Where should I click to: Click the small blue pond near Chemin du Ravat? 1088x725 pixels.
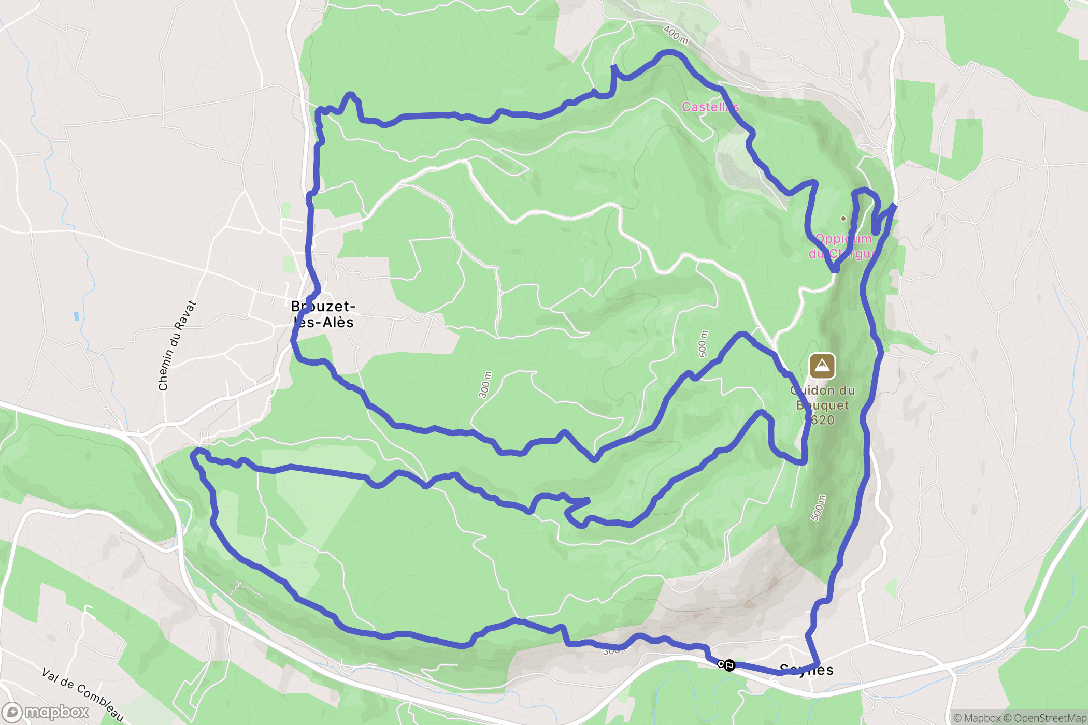pyautogui.click(x=77, y=316)
